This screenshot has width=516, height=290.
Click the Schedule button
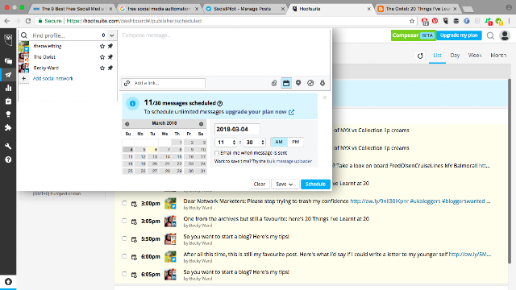(315, 184)
